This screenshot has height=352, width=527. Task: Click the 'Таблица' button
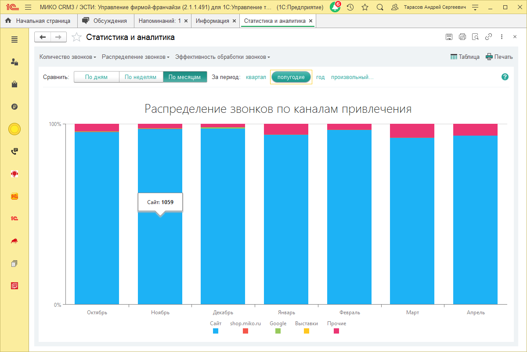click(x=465, y=57)
